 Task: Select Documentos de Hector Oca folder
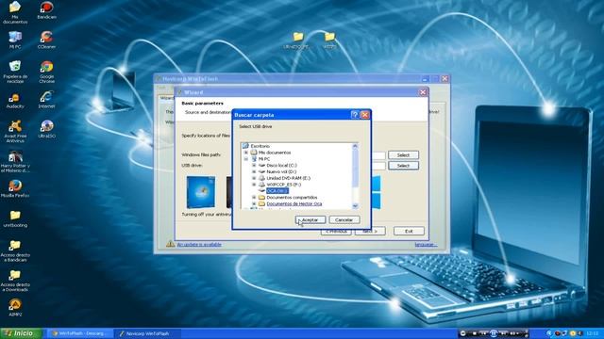tap(294, 203)
